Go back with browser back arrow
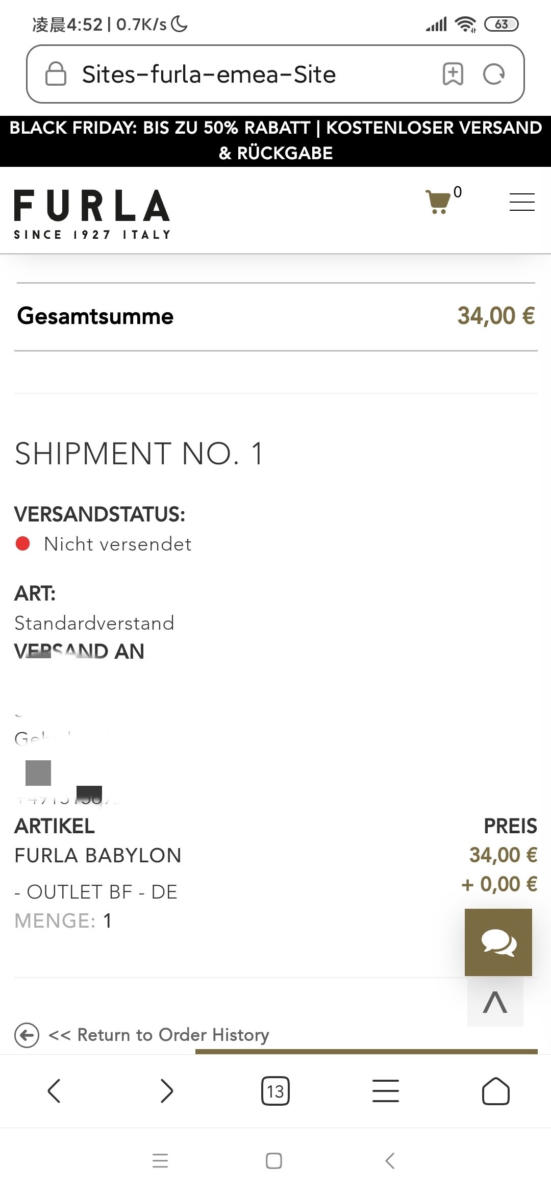The height and width of the screenshot is (1194, 551). pos(54,1091)
